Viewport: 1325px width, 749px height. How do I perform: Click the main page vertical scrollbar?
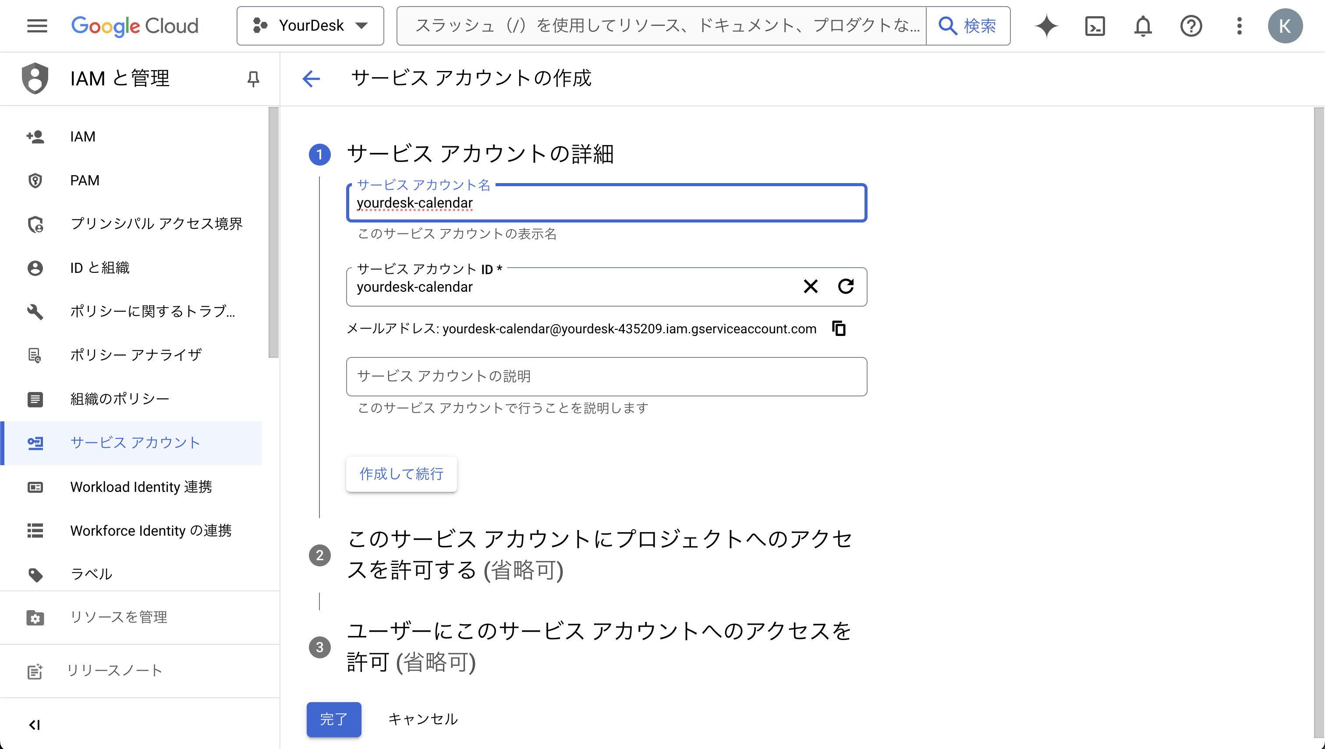click(1319, 422)
